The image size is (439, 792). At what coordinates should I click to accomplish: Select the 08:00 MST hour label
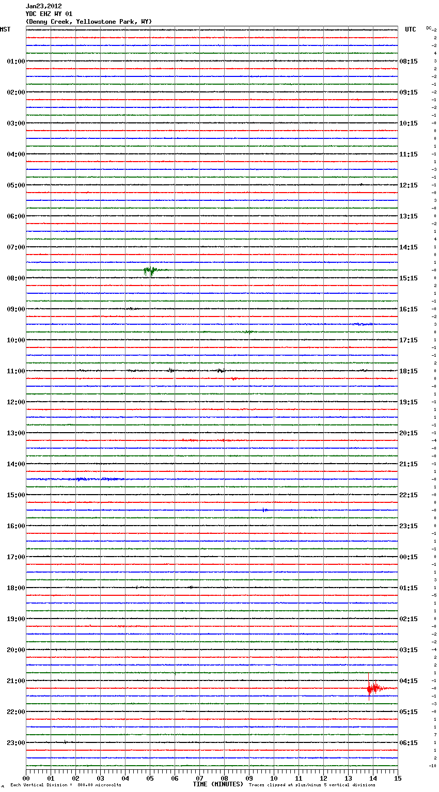click(x=16, y=278)
